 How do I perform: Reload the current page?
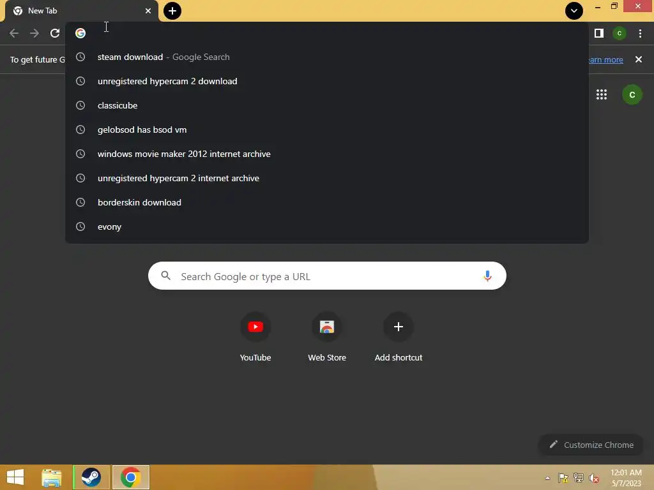[x=55, y=33]
